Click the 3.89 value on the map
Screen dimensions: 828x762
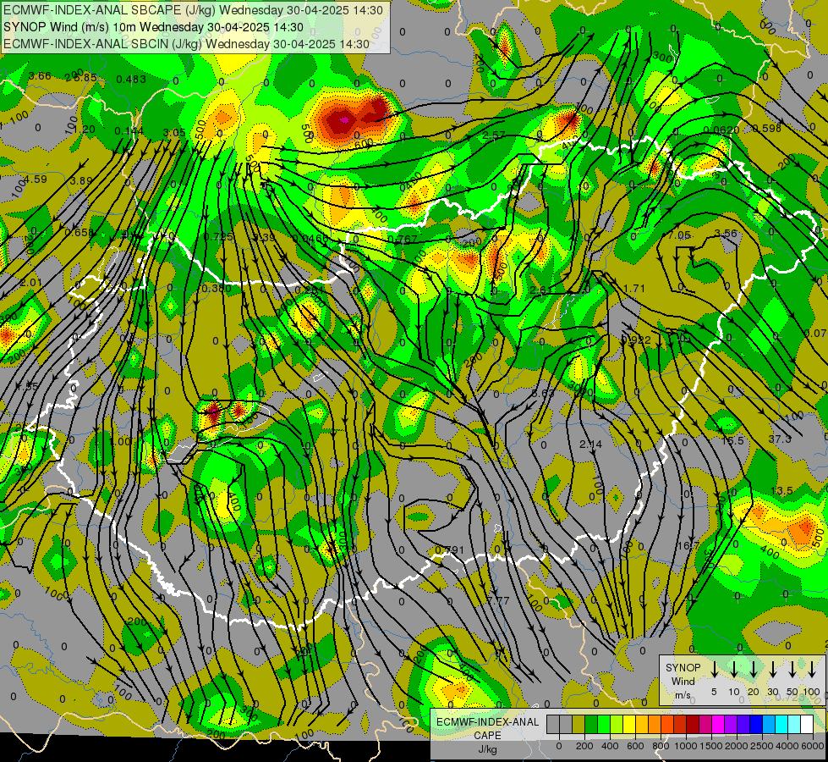[81, 180]
